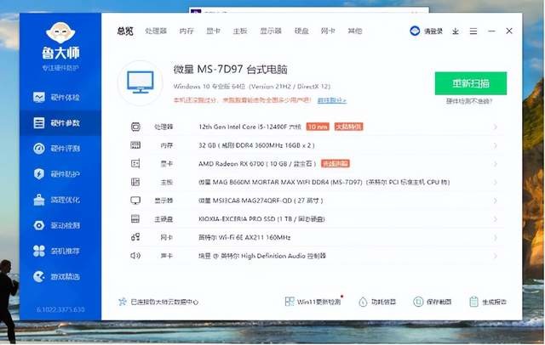Switch to the 网卡 tab

point(328,31)
